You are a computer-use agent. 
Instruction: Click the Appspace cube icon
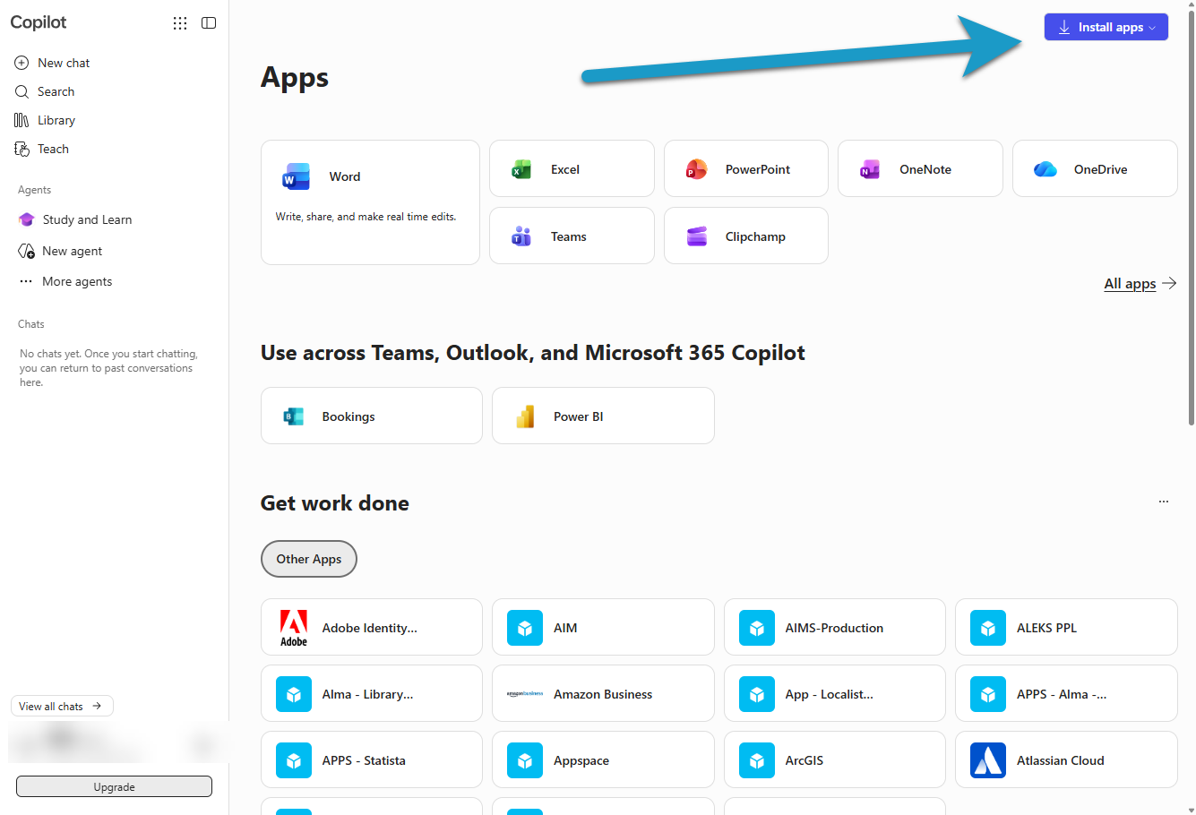tap(525, 760)
